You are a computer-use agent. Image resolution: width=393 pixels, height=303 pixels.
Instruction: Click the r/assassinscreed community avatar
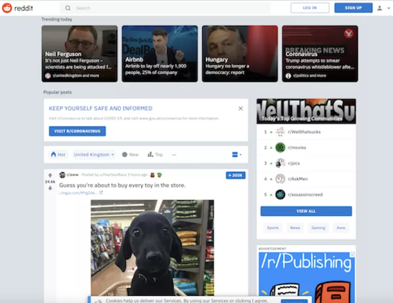[280, 194]
